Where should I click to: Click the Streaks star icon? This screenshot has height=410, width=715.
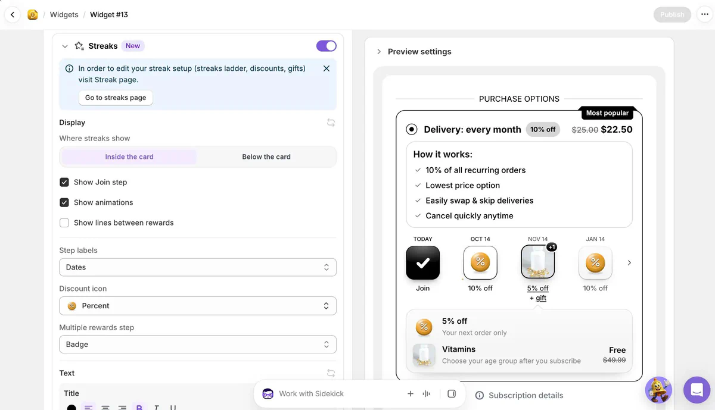pos(79,46)
